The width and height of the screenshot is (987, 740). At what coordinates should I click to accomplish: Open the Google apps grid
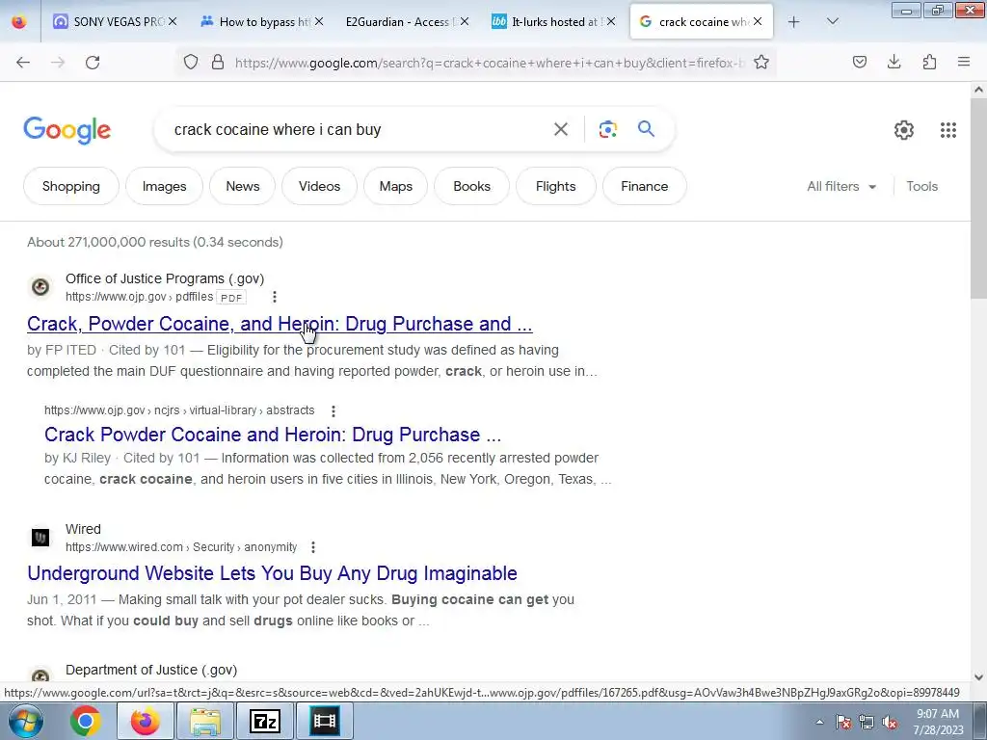coord(948,130)
